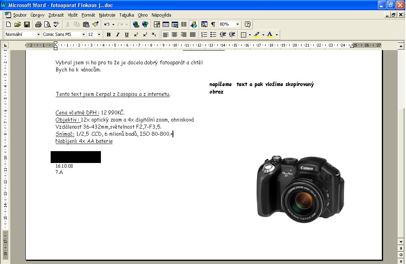Toggle Italic formatting
Viewport: 406px width, 264px height.
point(118,35)
